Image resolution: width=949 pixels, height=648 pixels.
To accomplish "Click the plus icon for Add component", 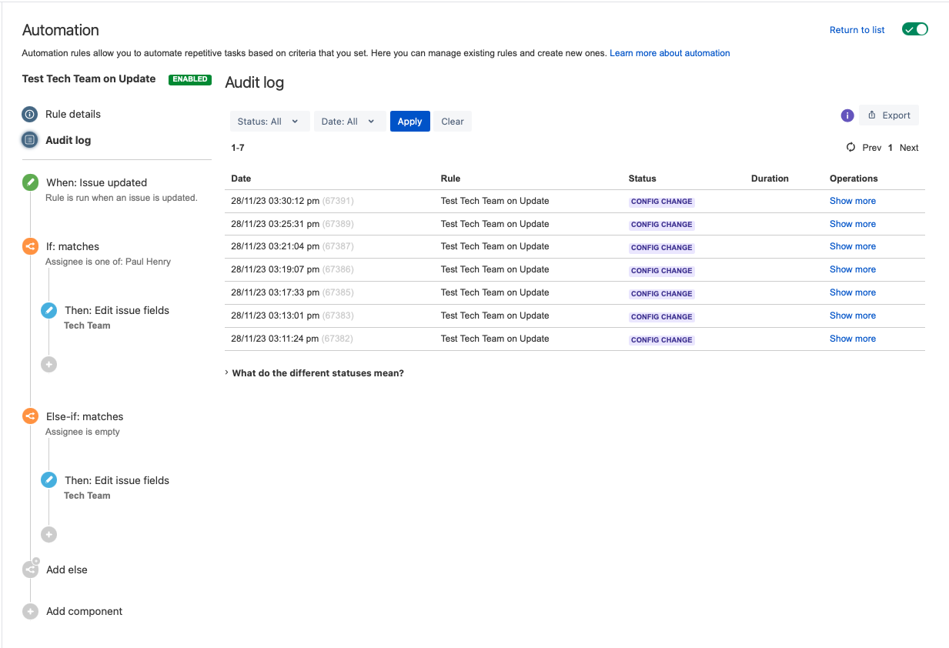I will [30, 611].
